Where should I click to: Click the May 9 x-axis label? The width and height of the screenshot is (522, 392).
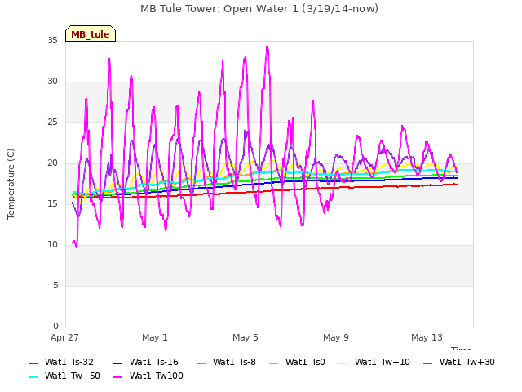click(x=336, y=337)
